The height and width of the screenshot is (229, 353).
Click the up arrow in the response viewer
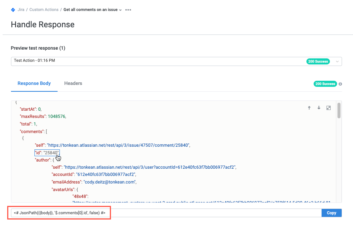pyautogui.click(x=309, y=108)
